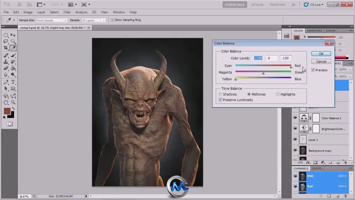Click the layer style fx icon

point(308,162)
